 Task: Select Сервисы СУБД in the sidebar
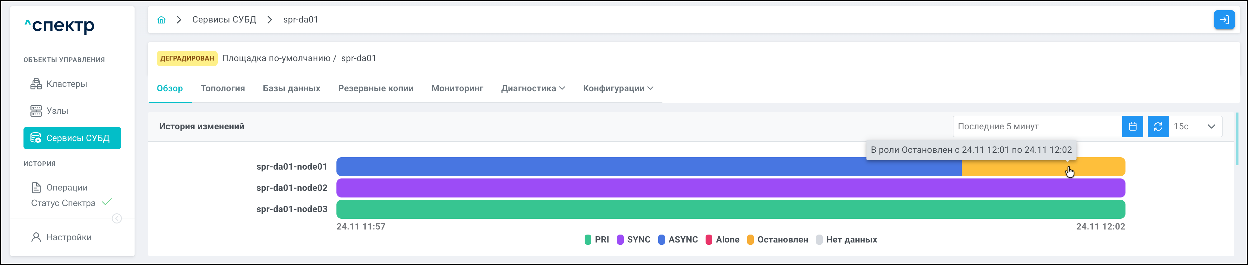click(x=72, y=138)
